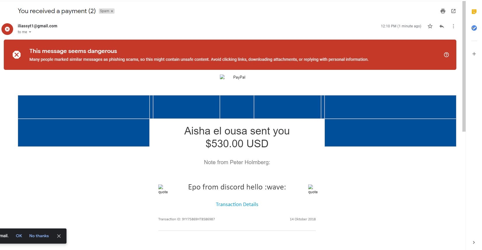Open the Transaction Details link

[237, 204]
